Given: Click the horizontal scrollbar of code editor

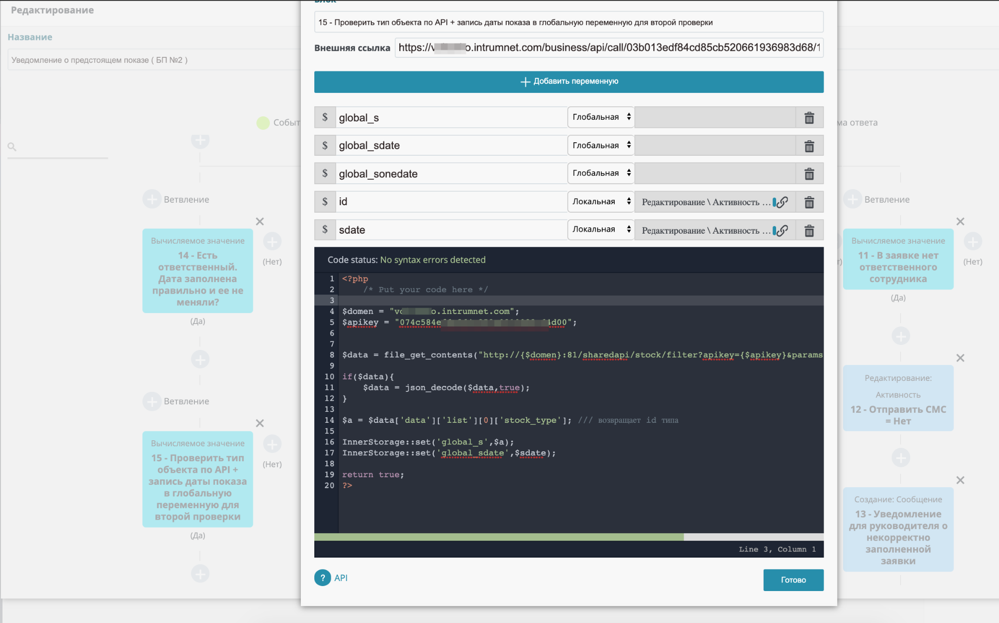Looking at the screenshot, I should click(x=499, y=537).
